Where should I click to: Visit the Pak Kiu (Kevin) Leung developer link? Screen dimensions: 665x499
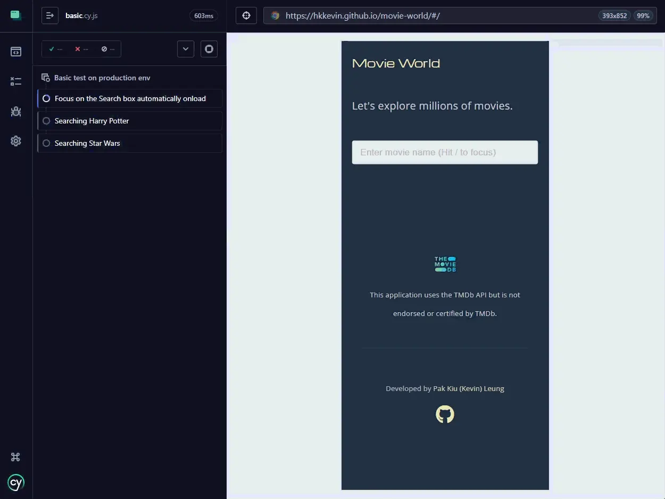[469, 388]
